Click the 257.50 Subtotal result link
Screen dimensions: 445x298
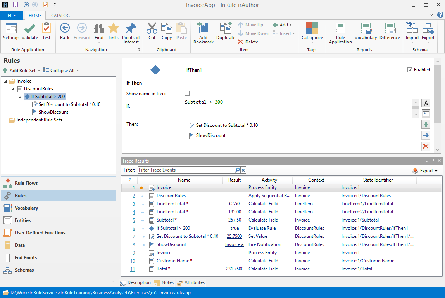coord(235,220)
